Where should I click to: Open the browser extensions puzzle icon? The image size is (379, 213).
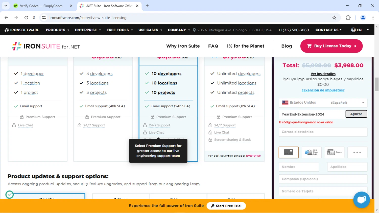click(x=348, y=17)
